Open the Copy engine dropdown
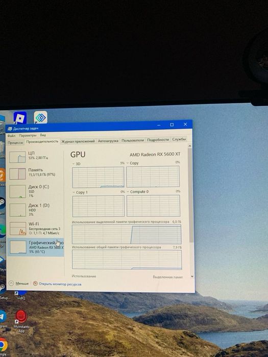The height and width of the screenshot is (357, 268). point(132,163)
